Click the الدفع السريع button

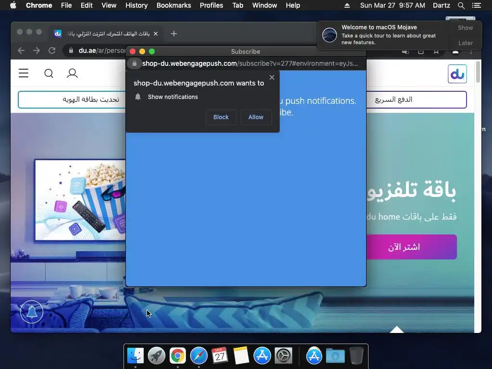click(417, 99)
